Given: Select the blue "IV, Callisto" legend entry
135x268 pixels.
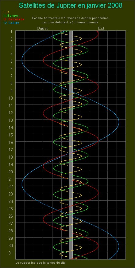Looking at the screenshot, I should point(11,23).
